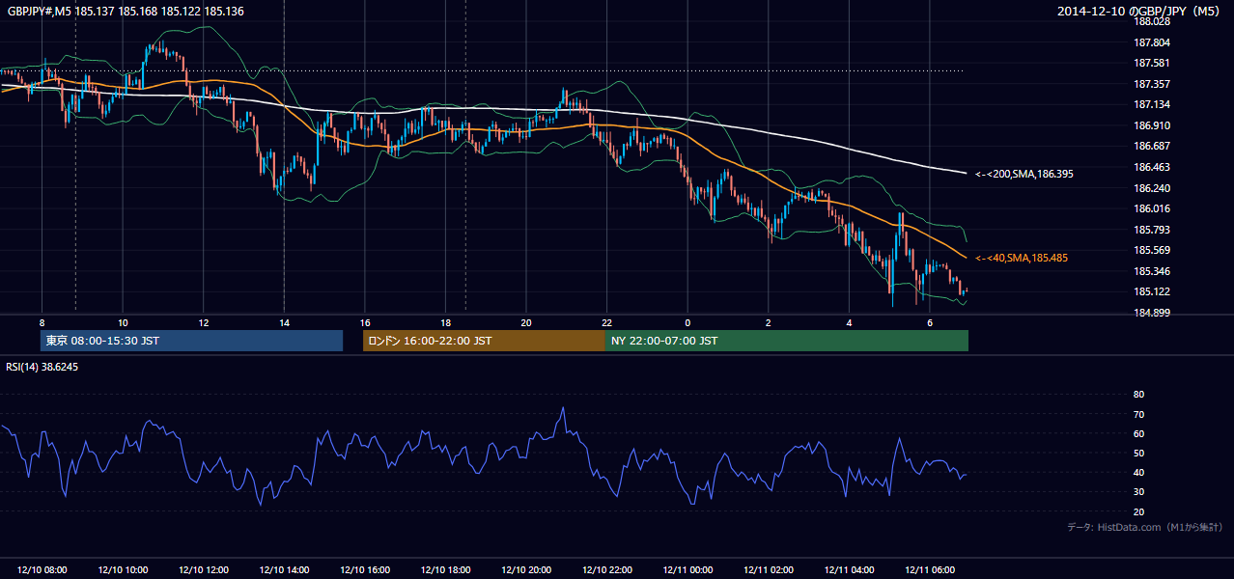Select the NY 22:00-07:00 JST session bar
Screen dimensions: 1234x579
pos(787,341)
